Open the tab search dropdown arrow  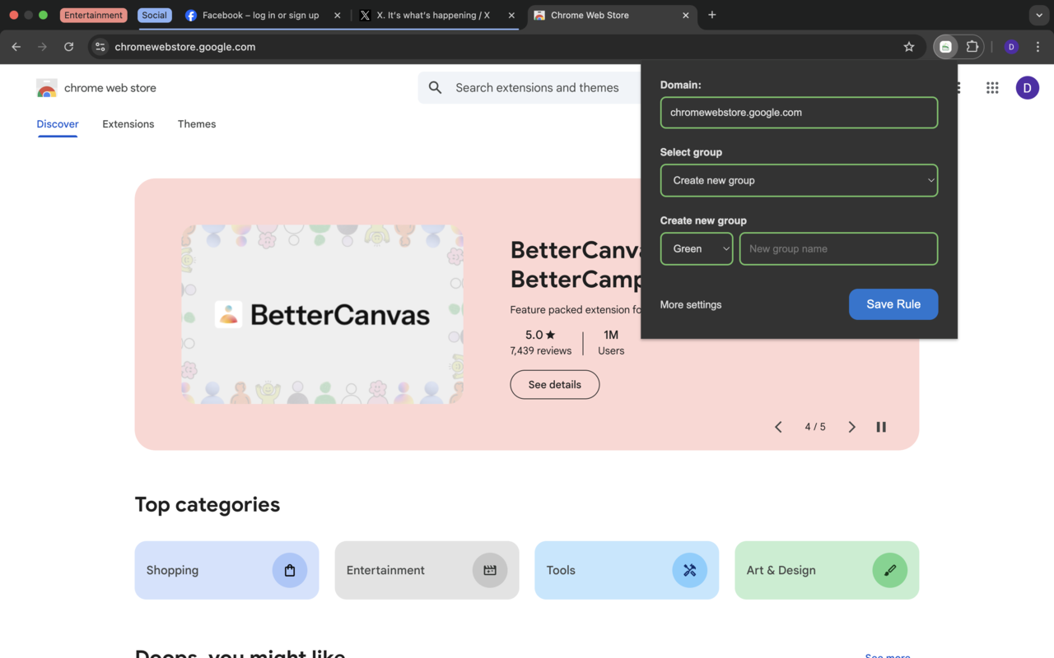tap(1039, 15)
